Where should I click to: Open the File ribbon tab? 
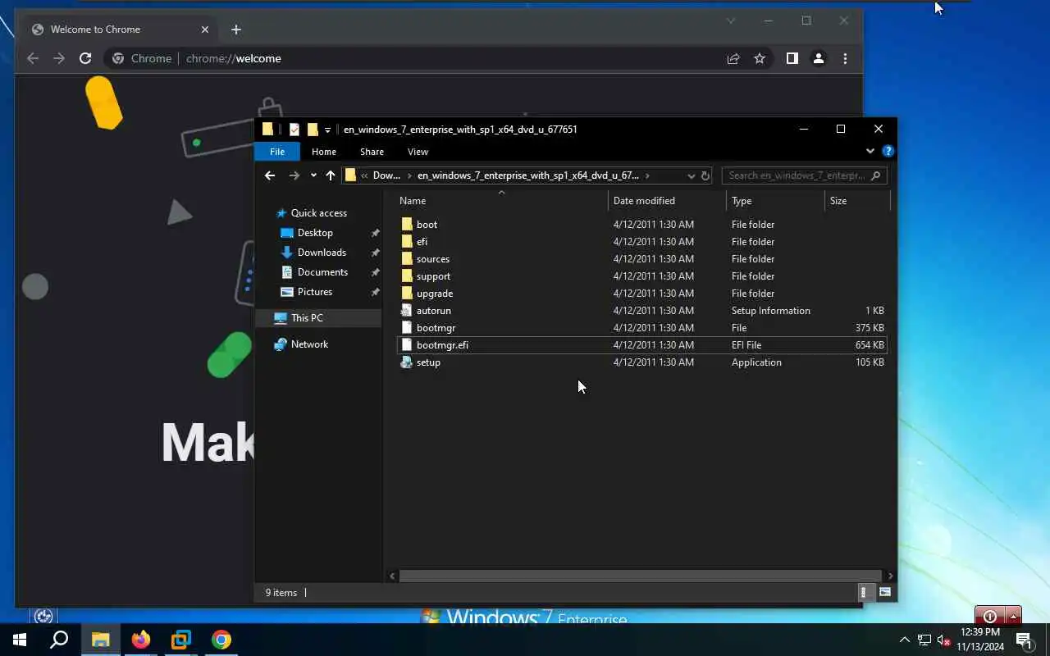tap(277, 151)
